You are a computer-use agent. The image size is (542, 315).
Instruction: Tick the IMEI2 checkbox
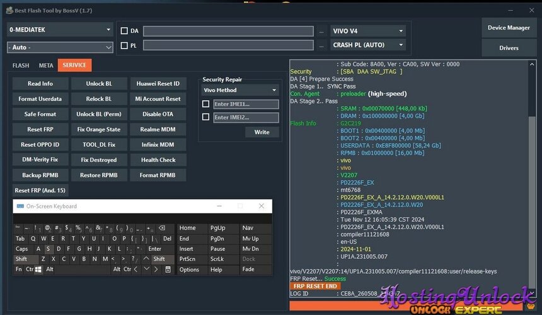point(205,117)
